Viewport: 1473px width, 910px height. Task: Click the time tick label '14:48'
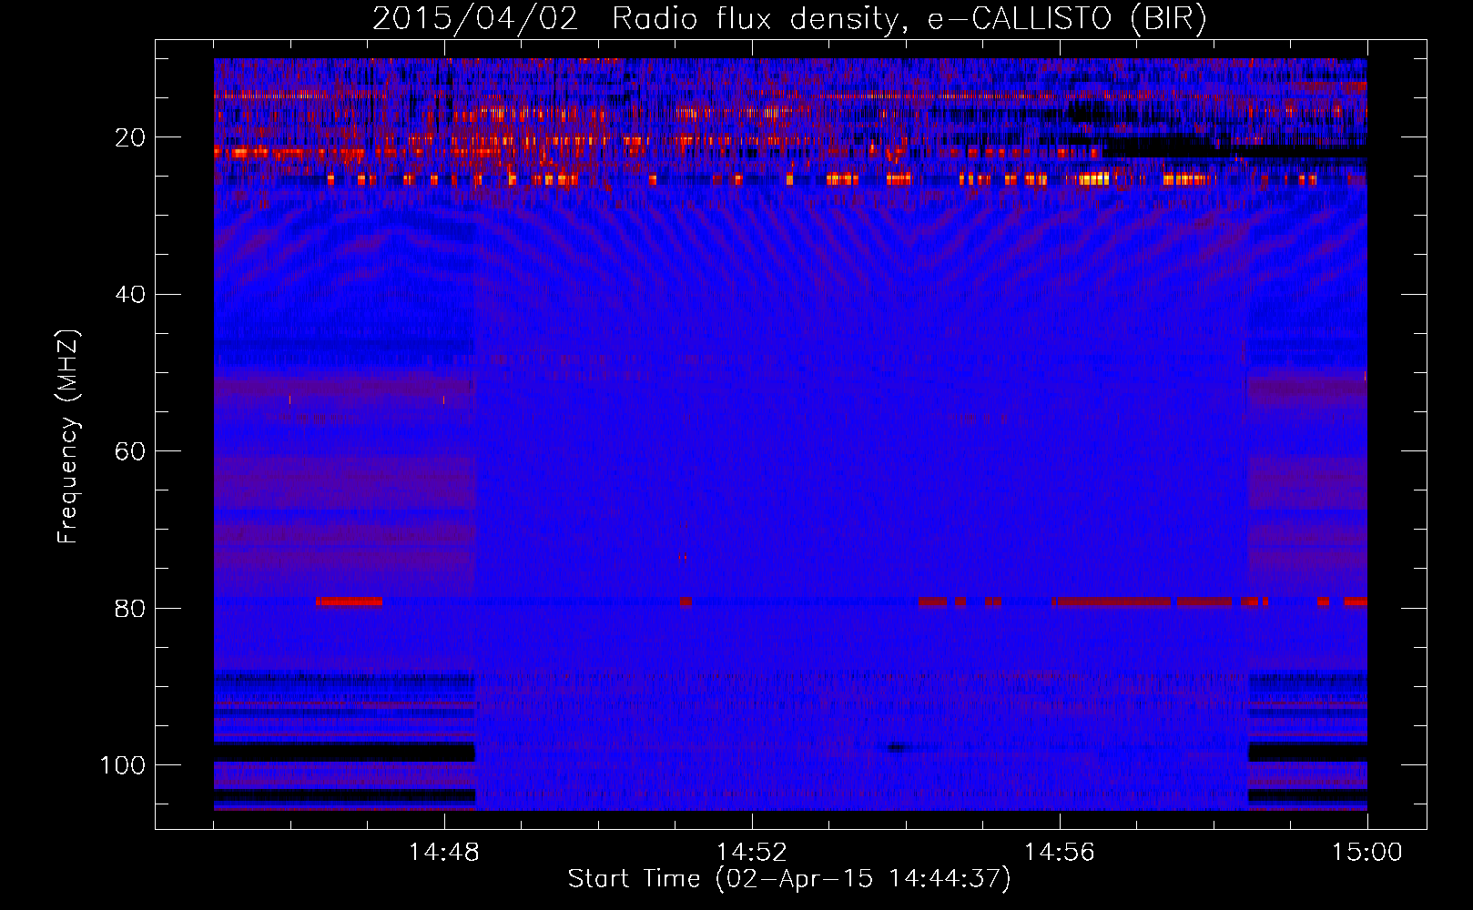pos(444,853)
